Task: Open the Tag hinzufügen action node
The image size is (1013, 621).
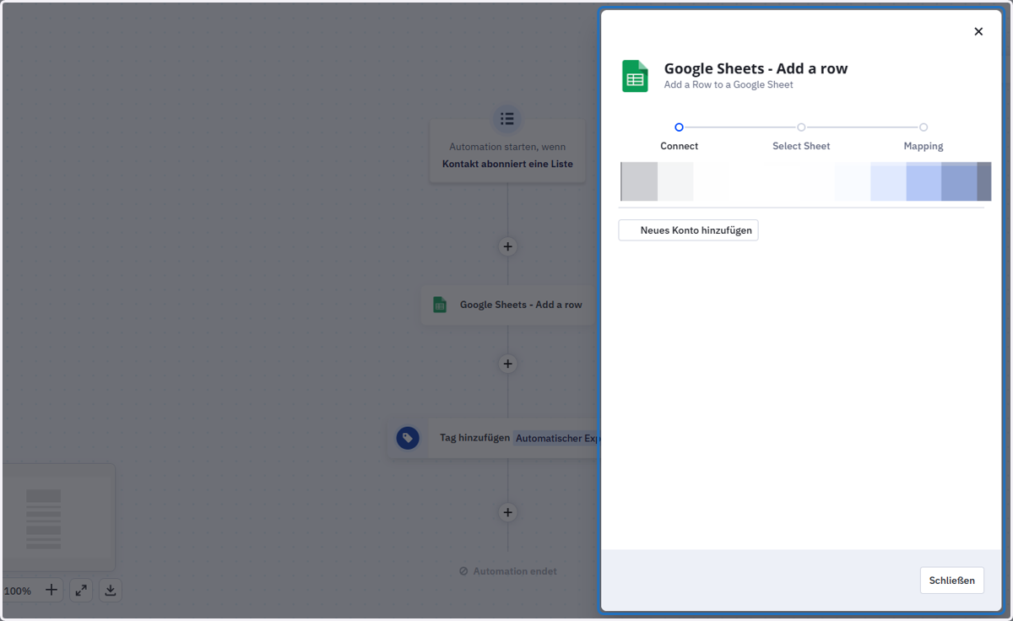Action: coord(494,438)
